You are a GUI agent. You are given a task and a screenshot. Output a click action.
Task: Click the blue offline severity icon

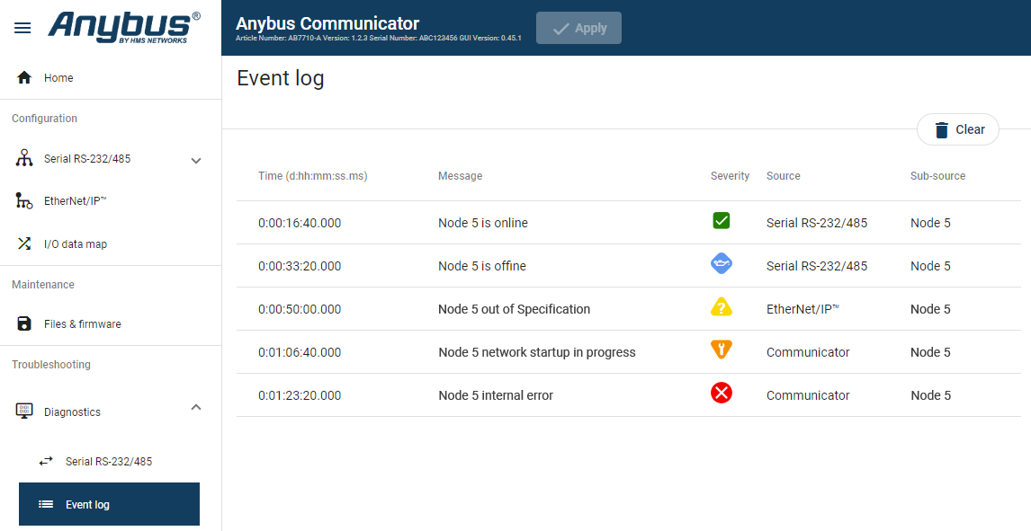(721, 264)
